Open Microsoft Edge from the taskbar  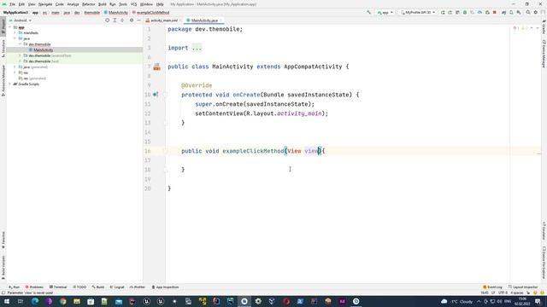tap(35, 301)
